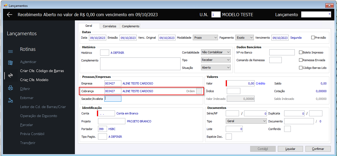Select Criar Cfe. Código de Barras routine

[42, 71]
